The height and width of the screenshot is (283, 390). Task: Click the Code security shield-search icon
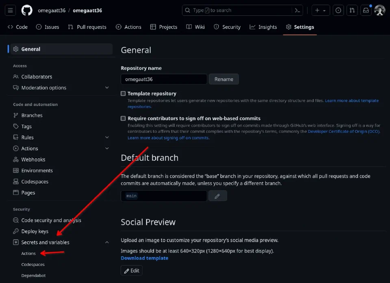tap(16, 220)
